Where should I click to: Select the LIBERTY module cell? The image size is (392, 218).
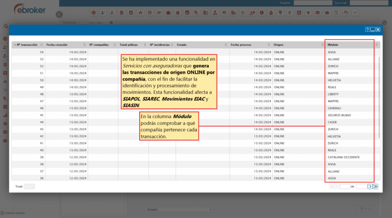[333, 94]
